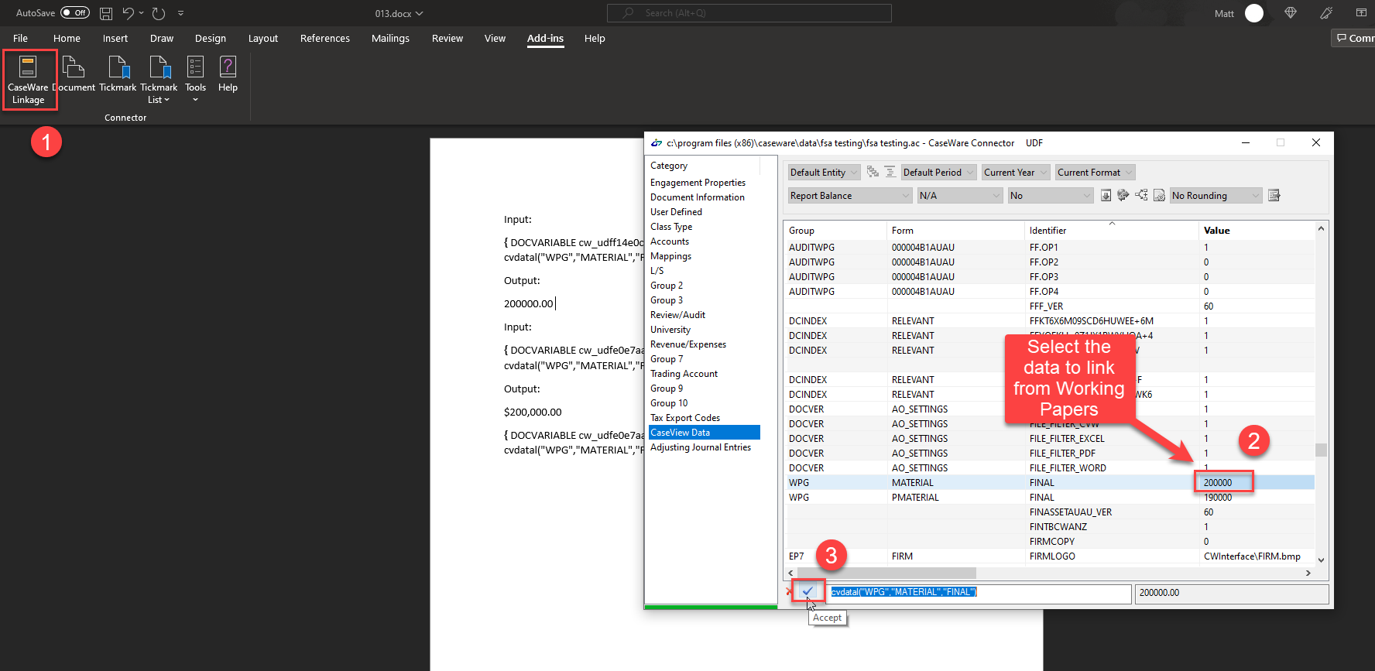1375x671 pixels.
Task: Sort by the Identifier column header
Action: click(x=1111, y=230)
